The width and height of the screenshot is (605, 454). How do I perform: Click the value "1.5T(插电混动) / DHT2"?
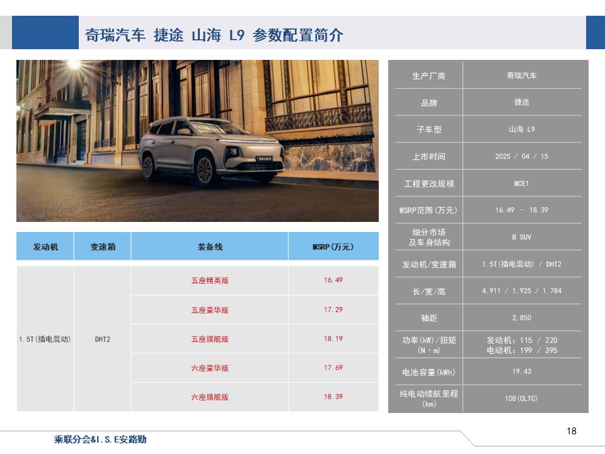[x=522, y=264]
